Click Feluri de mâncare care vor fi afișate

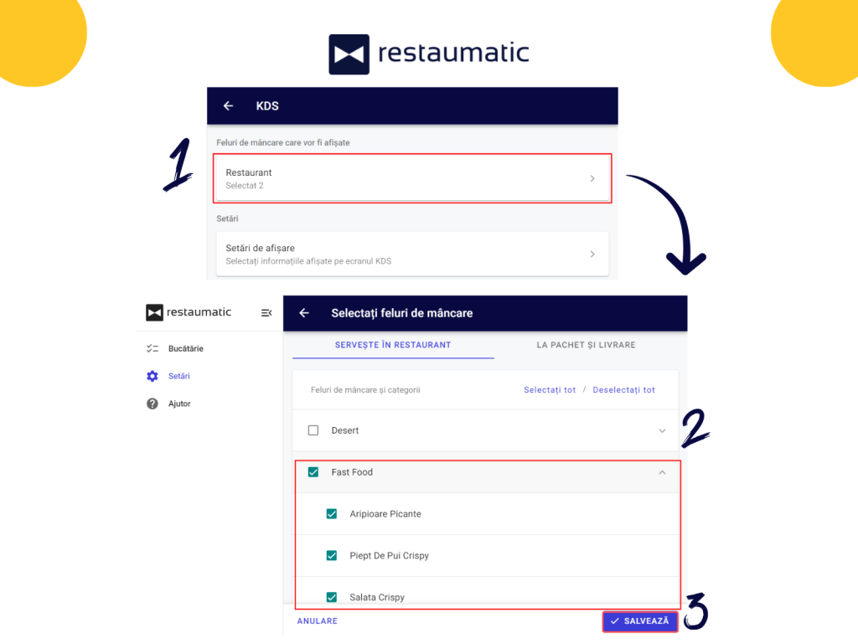283,142
